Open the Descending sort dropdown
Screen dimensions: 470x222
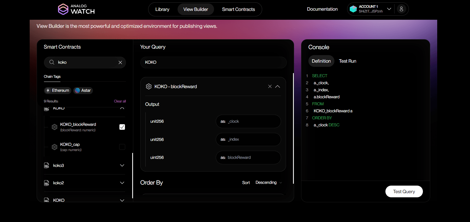point(269,182)
